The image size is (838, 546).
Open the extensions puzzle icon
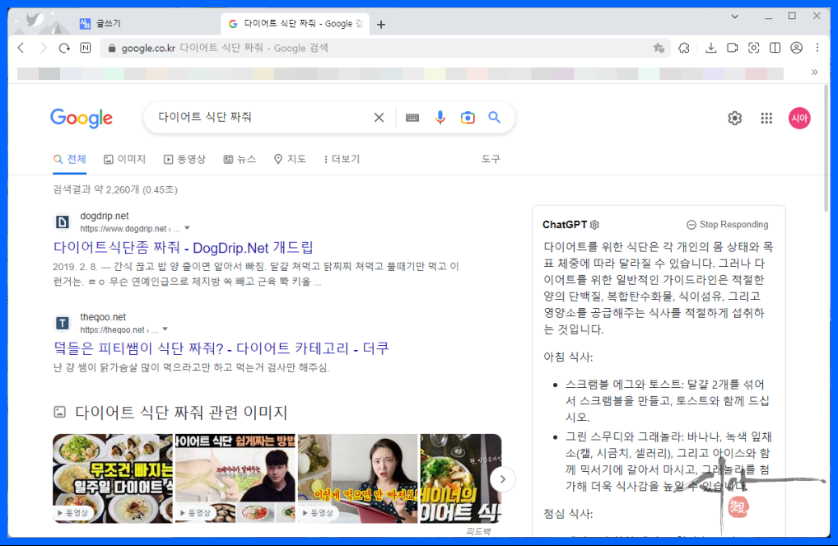coord(684,48)
